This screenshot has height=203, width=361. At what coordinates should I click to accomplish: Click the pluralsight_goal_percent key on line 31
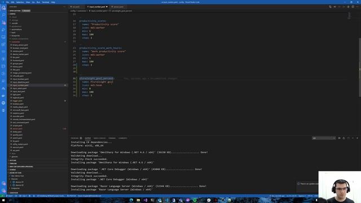point(96,78)
